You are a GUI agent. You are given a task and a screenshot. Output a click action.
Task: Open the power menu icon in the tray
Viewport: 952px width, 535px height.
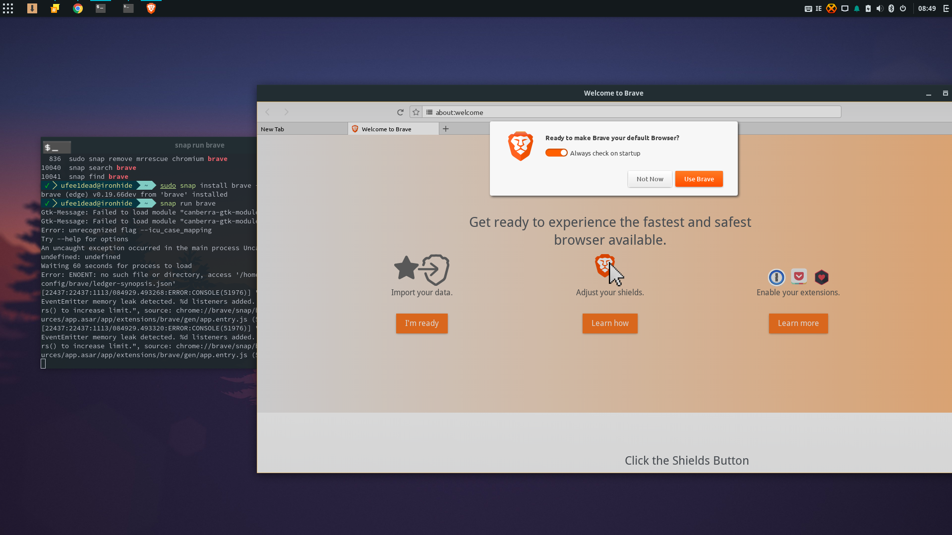903,8
